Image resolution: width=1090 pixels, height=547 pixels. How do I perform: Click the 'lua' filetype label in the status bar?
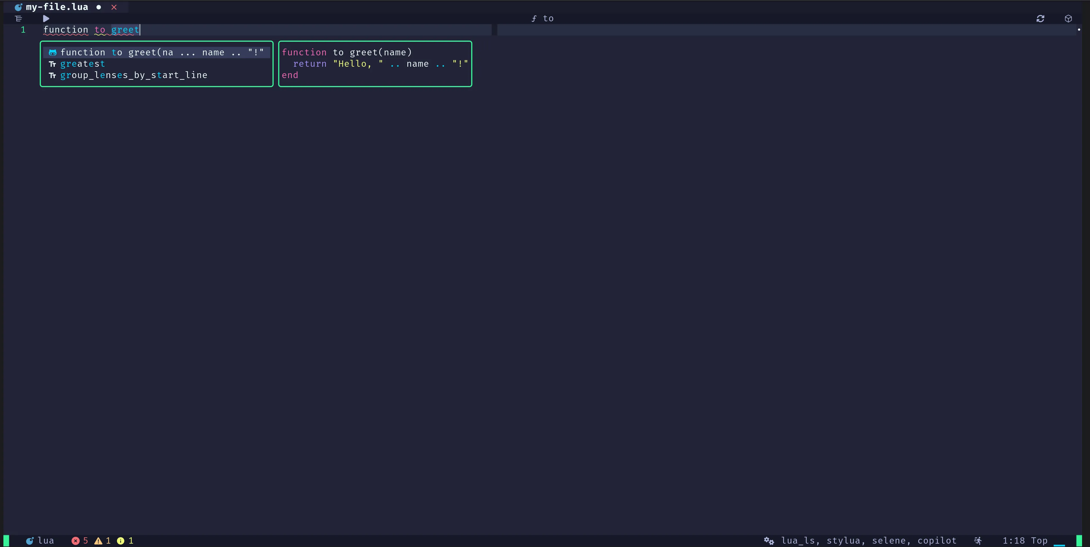pyautogui.click(x=46, y=541)
